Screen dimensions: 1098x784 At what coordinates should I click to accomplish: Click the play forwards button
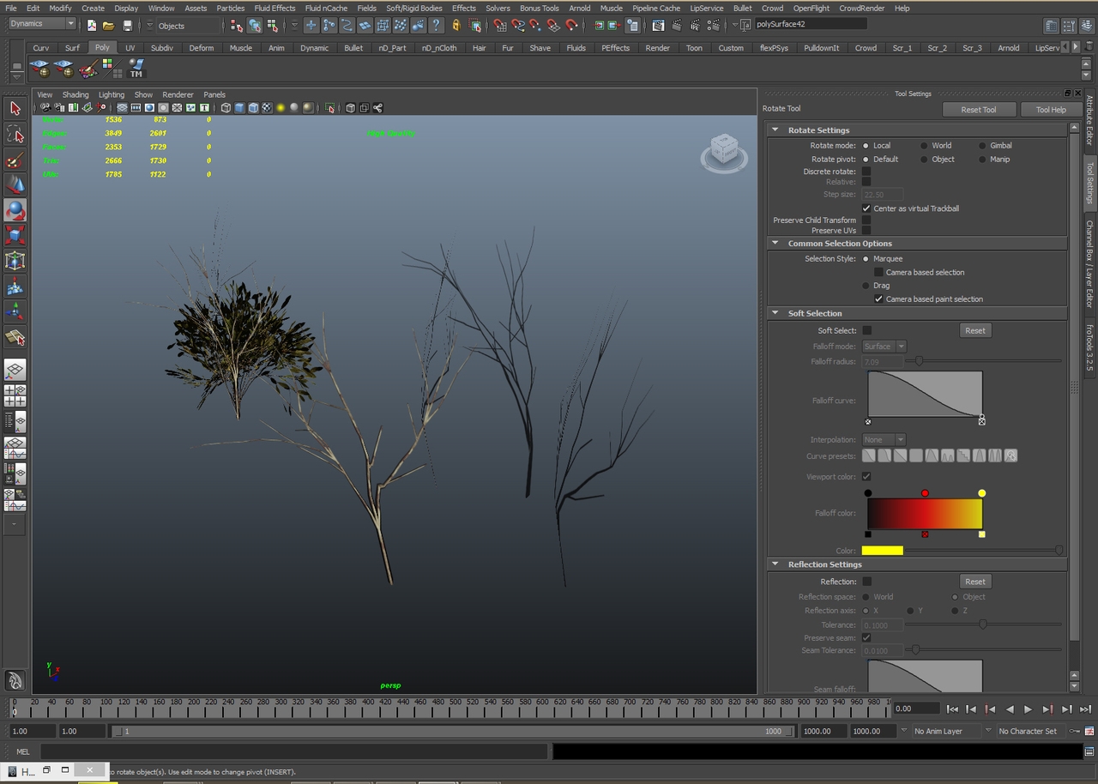tap(1028, 709)
